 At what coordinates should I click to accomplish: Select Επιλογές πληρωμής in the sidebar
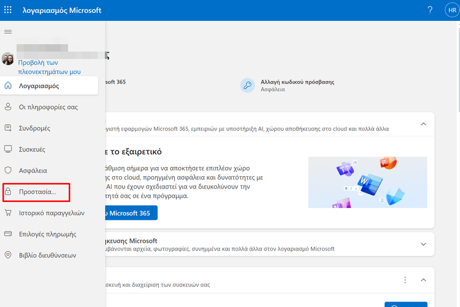[x=47, y=234]
